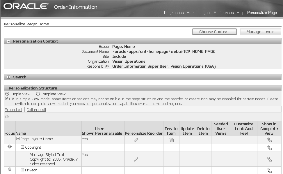Open Preferences from the header

click(224, 13)
